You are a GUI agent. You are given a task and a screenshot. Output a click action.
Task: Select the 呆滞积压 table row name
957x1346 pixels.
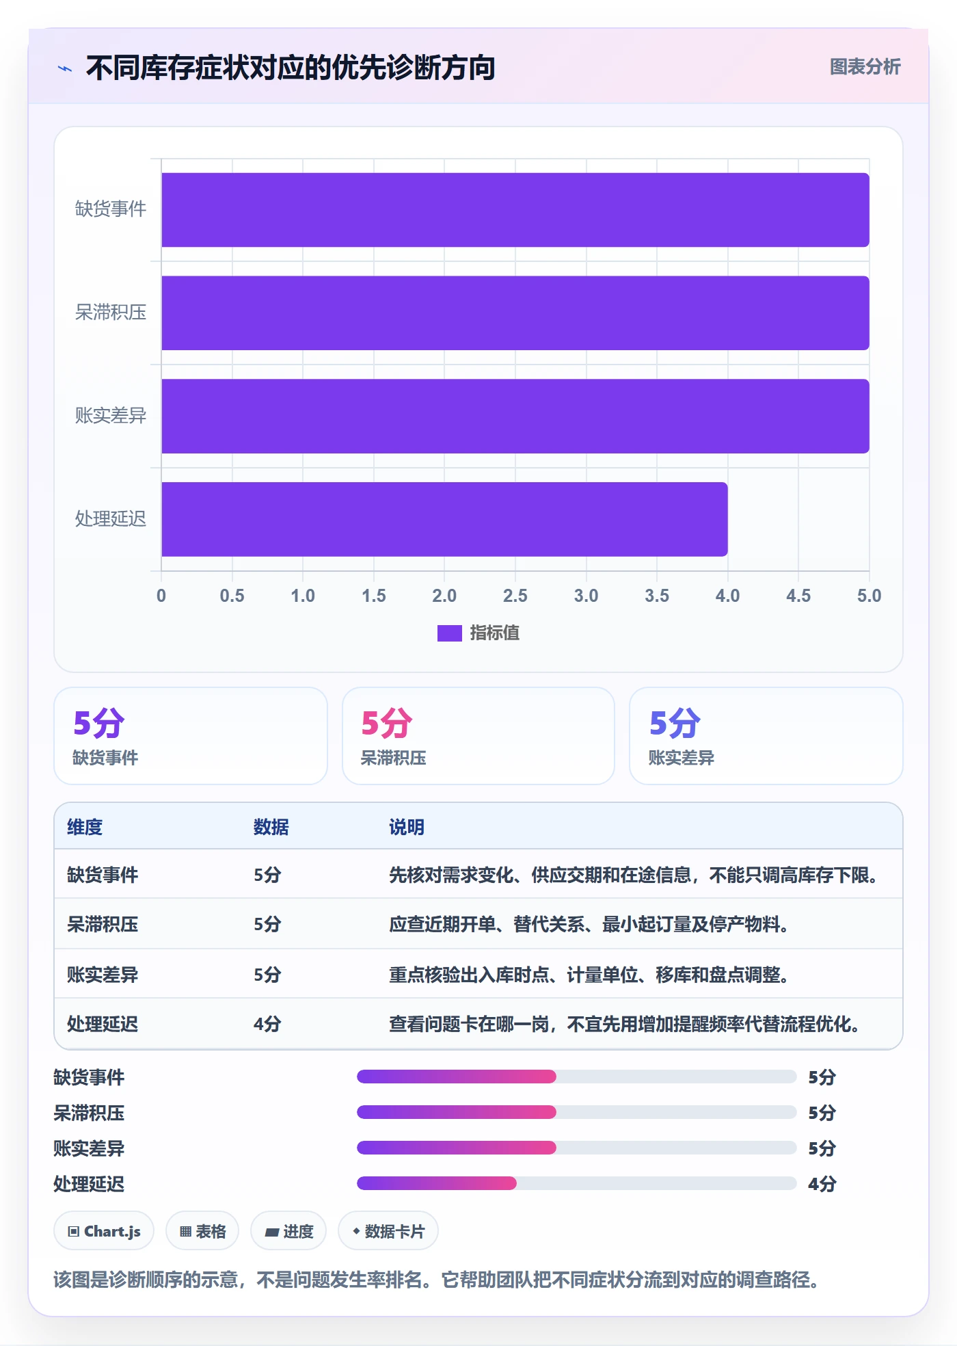pyautogui.click(x=103, y=925)
